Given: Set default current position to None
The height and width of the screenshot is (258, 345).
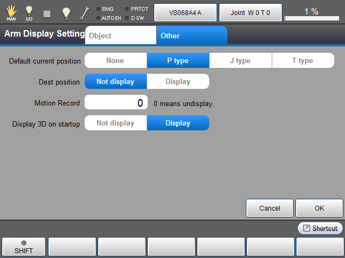Looking at the screenshot, I should [115, 61].
